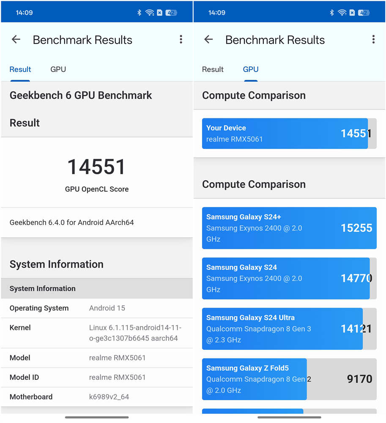
Task: Switch to Result tab on right screen
Action: pyautogui.click(x=213, y=69)
